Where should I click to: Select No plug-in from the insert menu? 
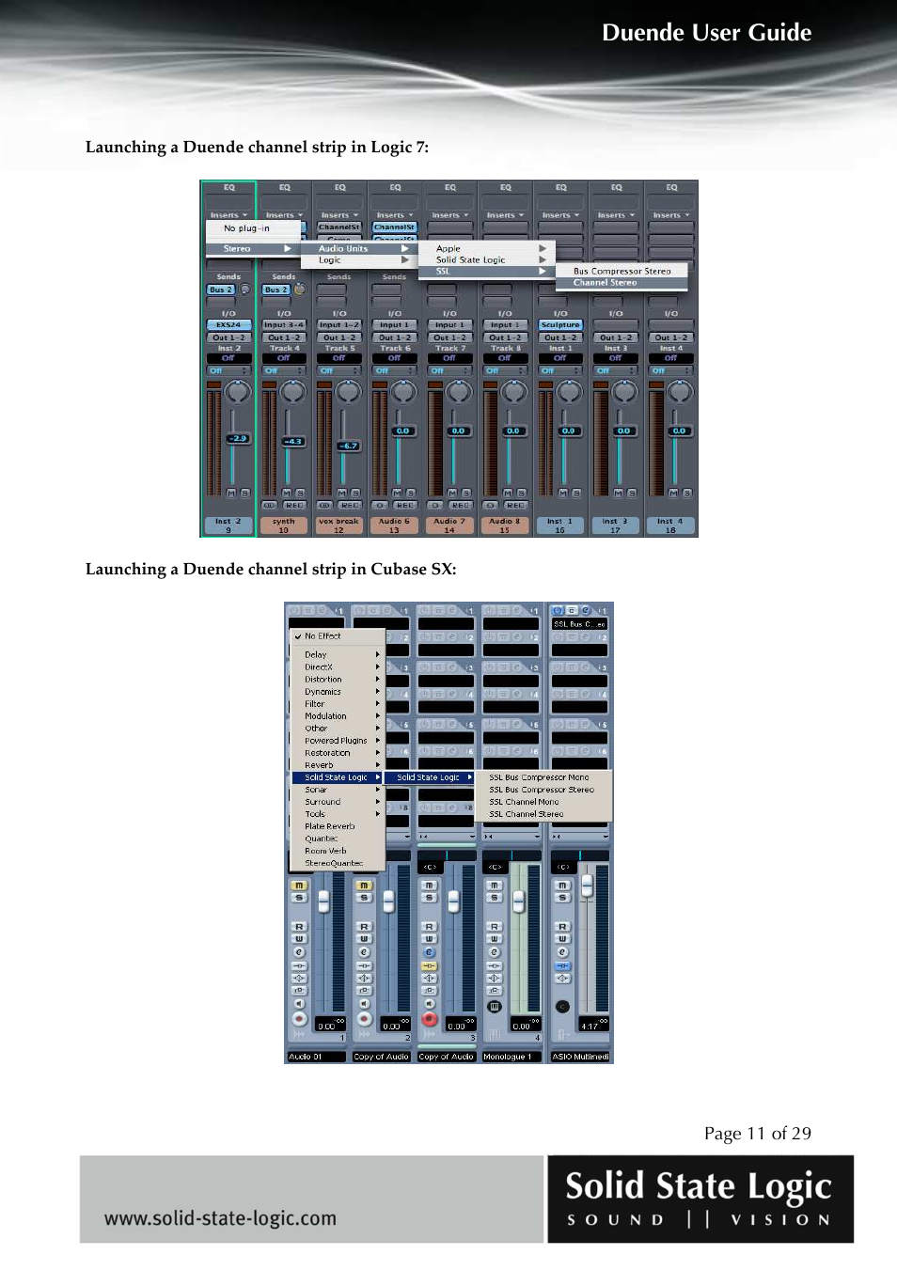tap(246, 228)
